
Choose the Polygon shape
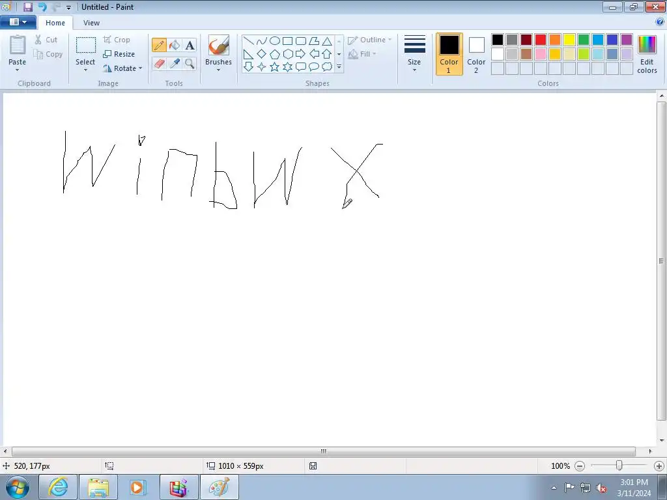coord(314,41)
